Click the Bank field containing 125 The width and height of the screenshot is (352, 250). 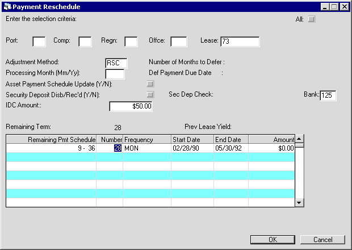(328, 95)
